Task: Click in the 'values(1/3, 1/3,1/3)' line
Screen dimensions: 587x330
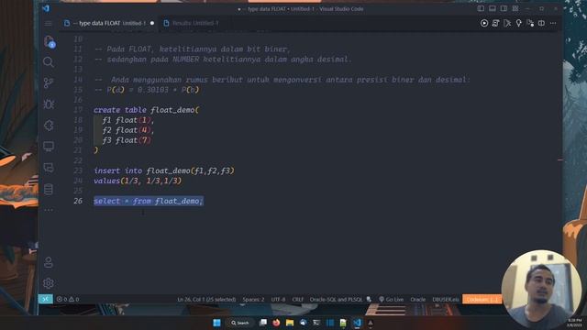Action: click(138, 181)
